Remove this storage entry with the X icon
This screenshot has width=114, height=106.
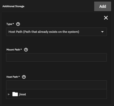point(106,18)
